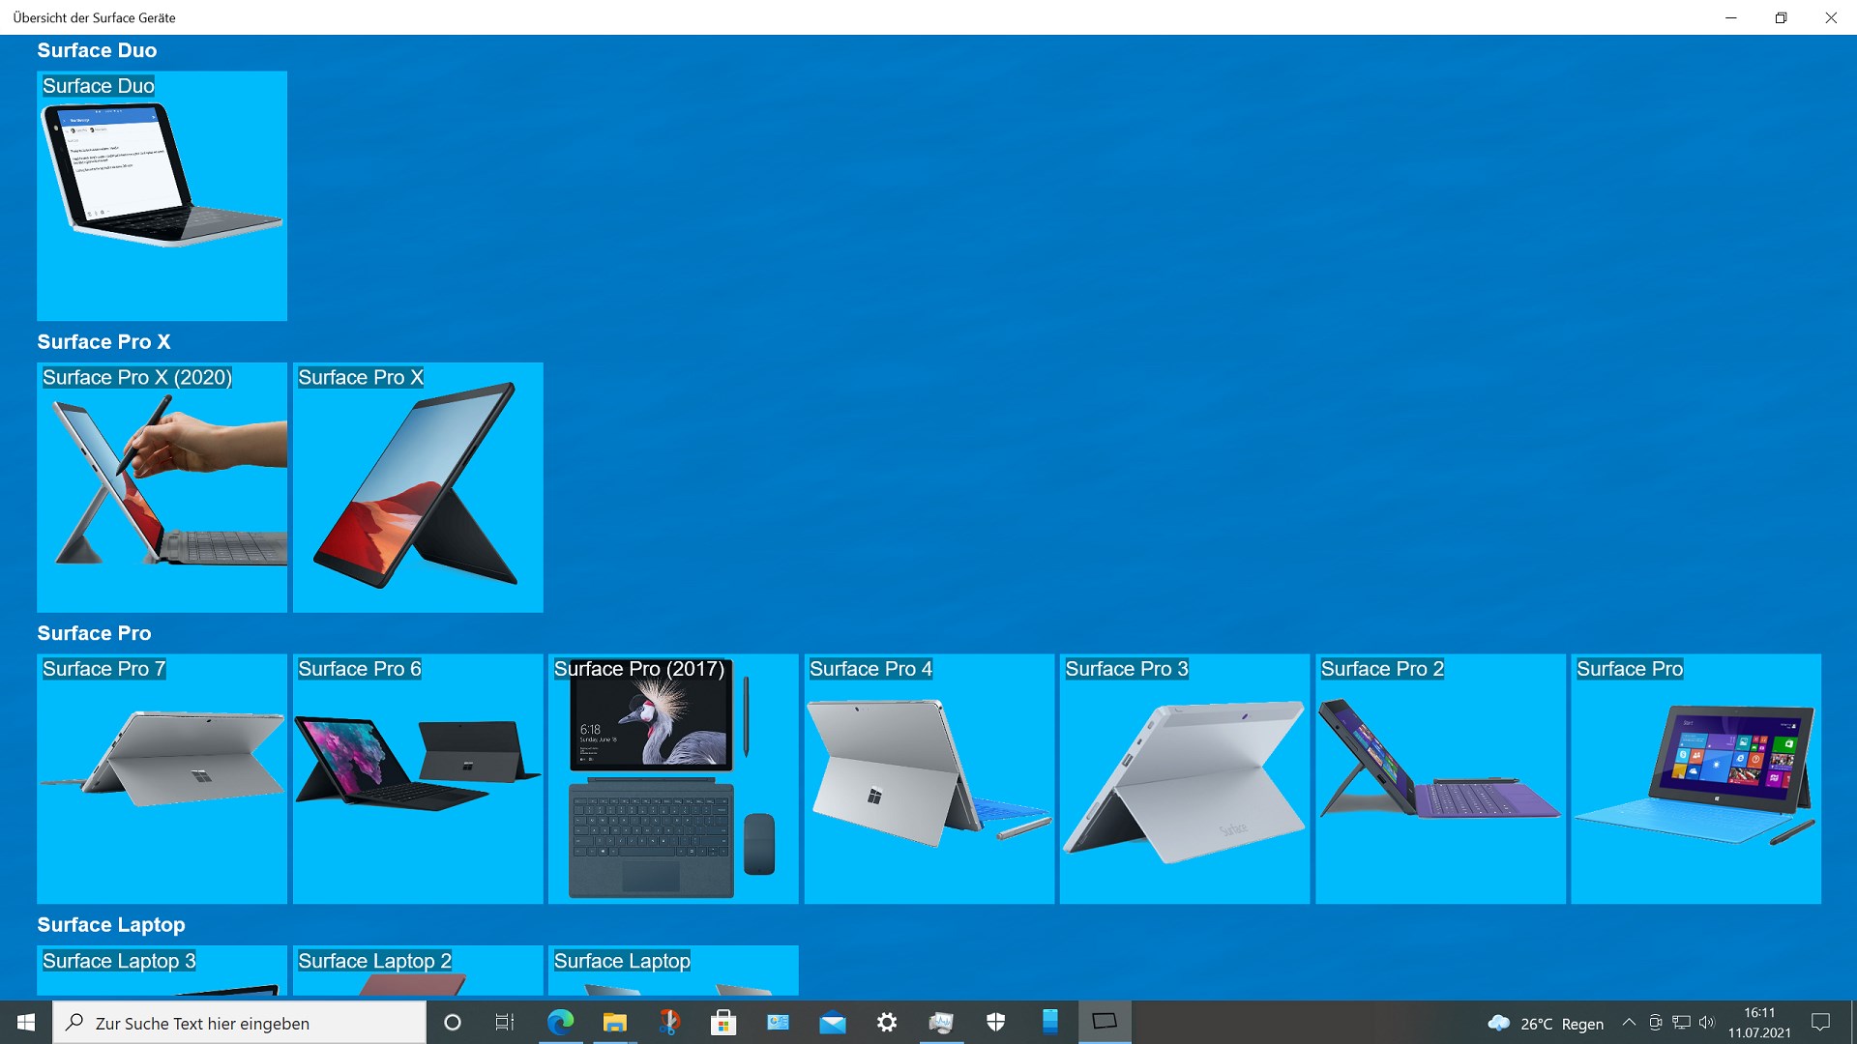Open the notification center icon
Image resolution: width=1857 pixels, height=1044 pixels.
click(x=1820, y=1023)
